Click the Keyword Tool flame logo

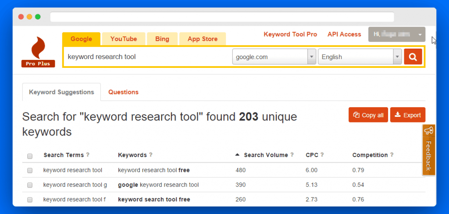(38, 48)
